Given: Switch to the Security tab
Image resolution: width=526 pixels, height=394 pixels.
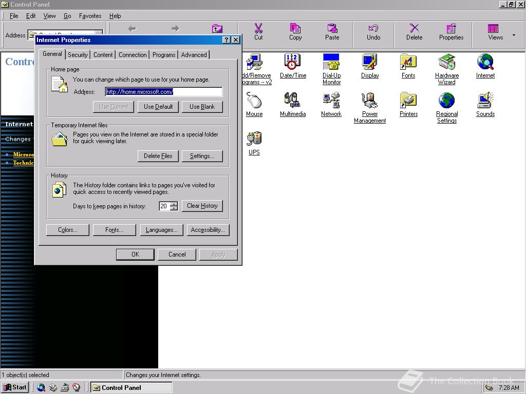Looking at the screenshot, I should [x=78, y=54].
